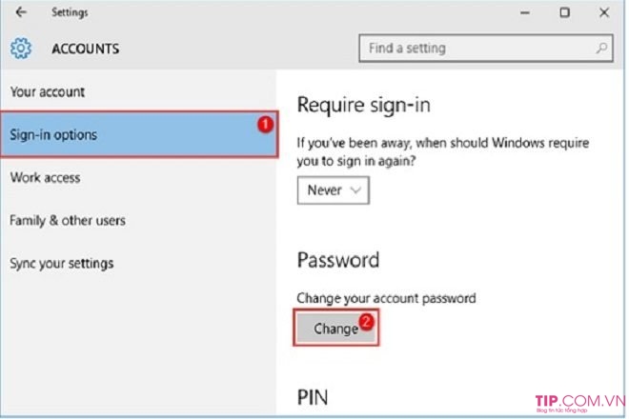Focus the Find a setting field
The width and height of the screenshot is (629, 419).
point(486,49)
